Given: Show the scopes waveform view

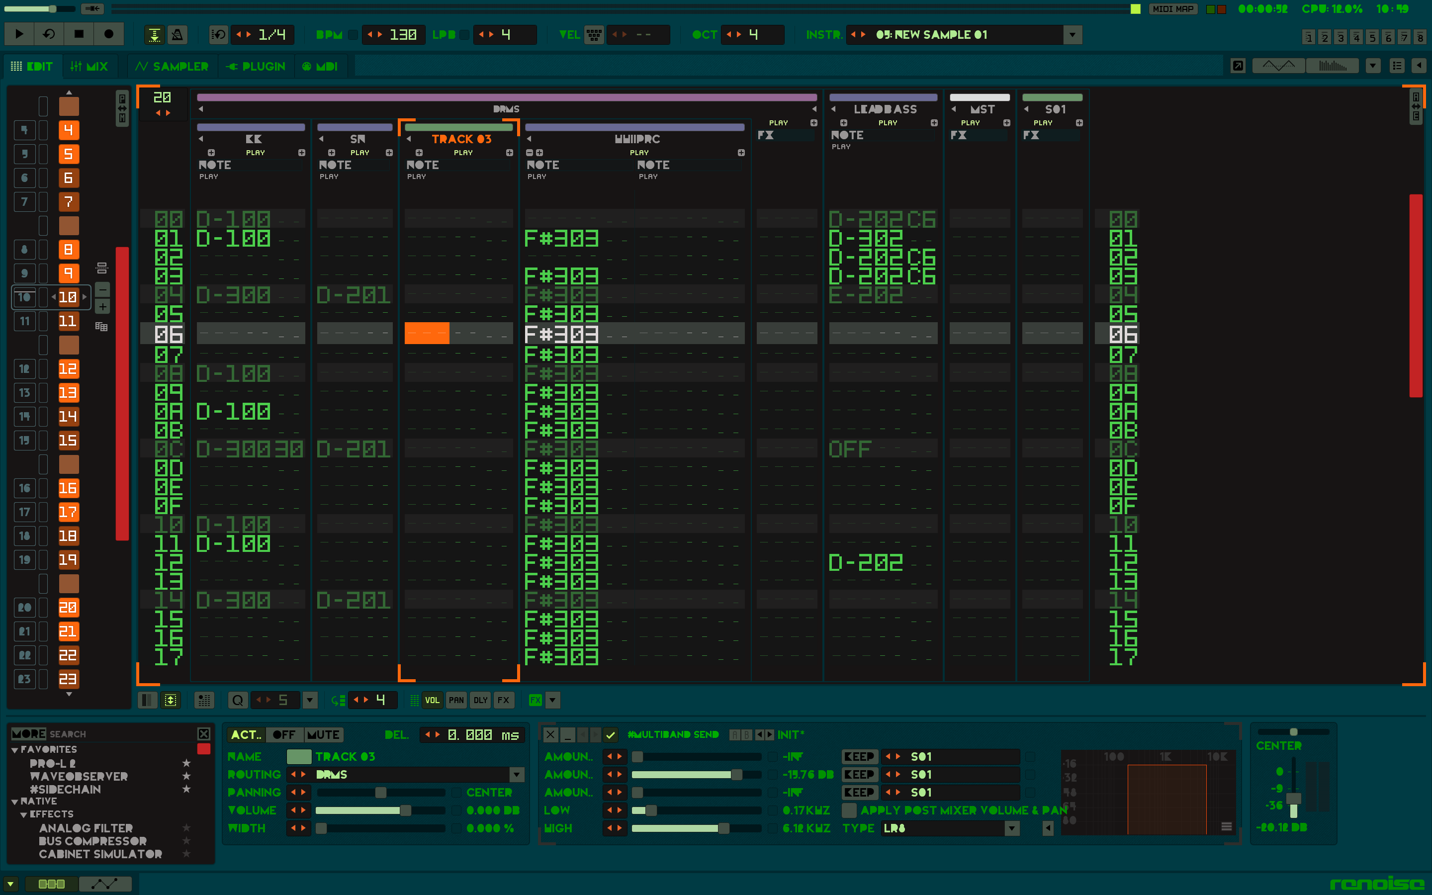Looking at the screenshot, I should pos(1279,66).
